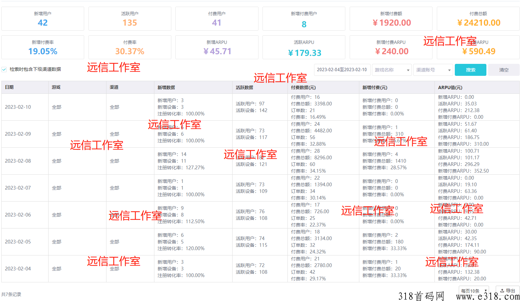Click the text 活跃设备: 117
The height and width of the screenshot is (301, 520).
[x=252, y=137]
